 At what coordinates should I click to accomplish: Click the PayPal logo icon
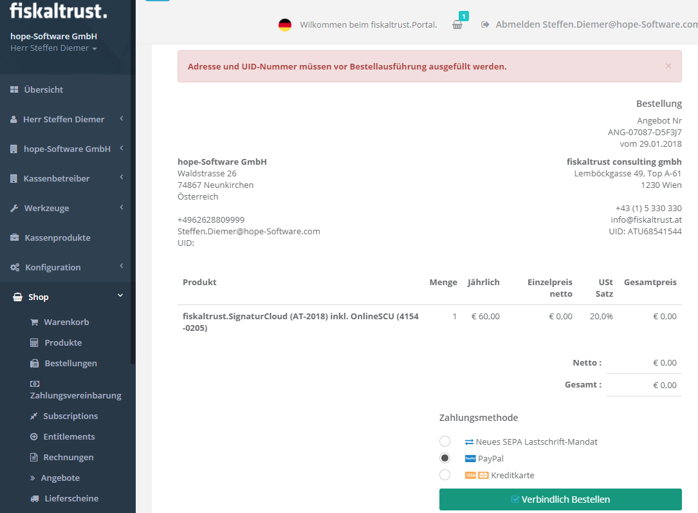[x=470, y=459]
